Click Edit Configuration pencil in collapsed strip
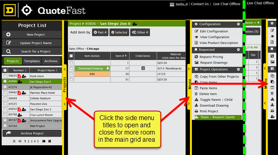The height and width of the screenshot is (155, 278). coord(272,31)
